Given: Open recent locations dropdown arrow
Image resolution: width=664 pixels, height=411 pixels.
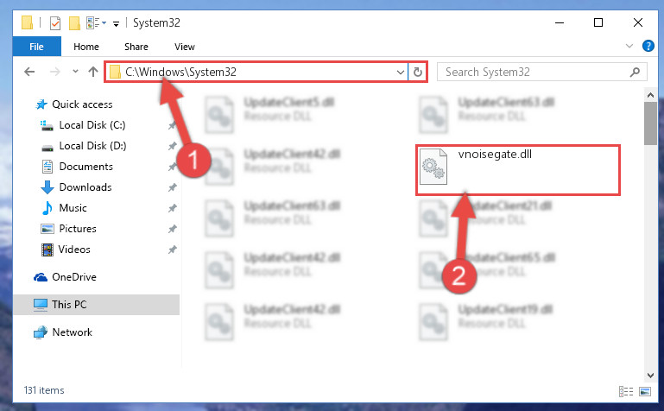Looking at the screenshot, I should pos(75,71).
